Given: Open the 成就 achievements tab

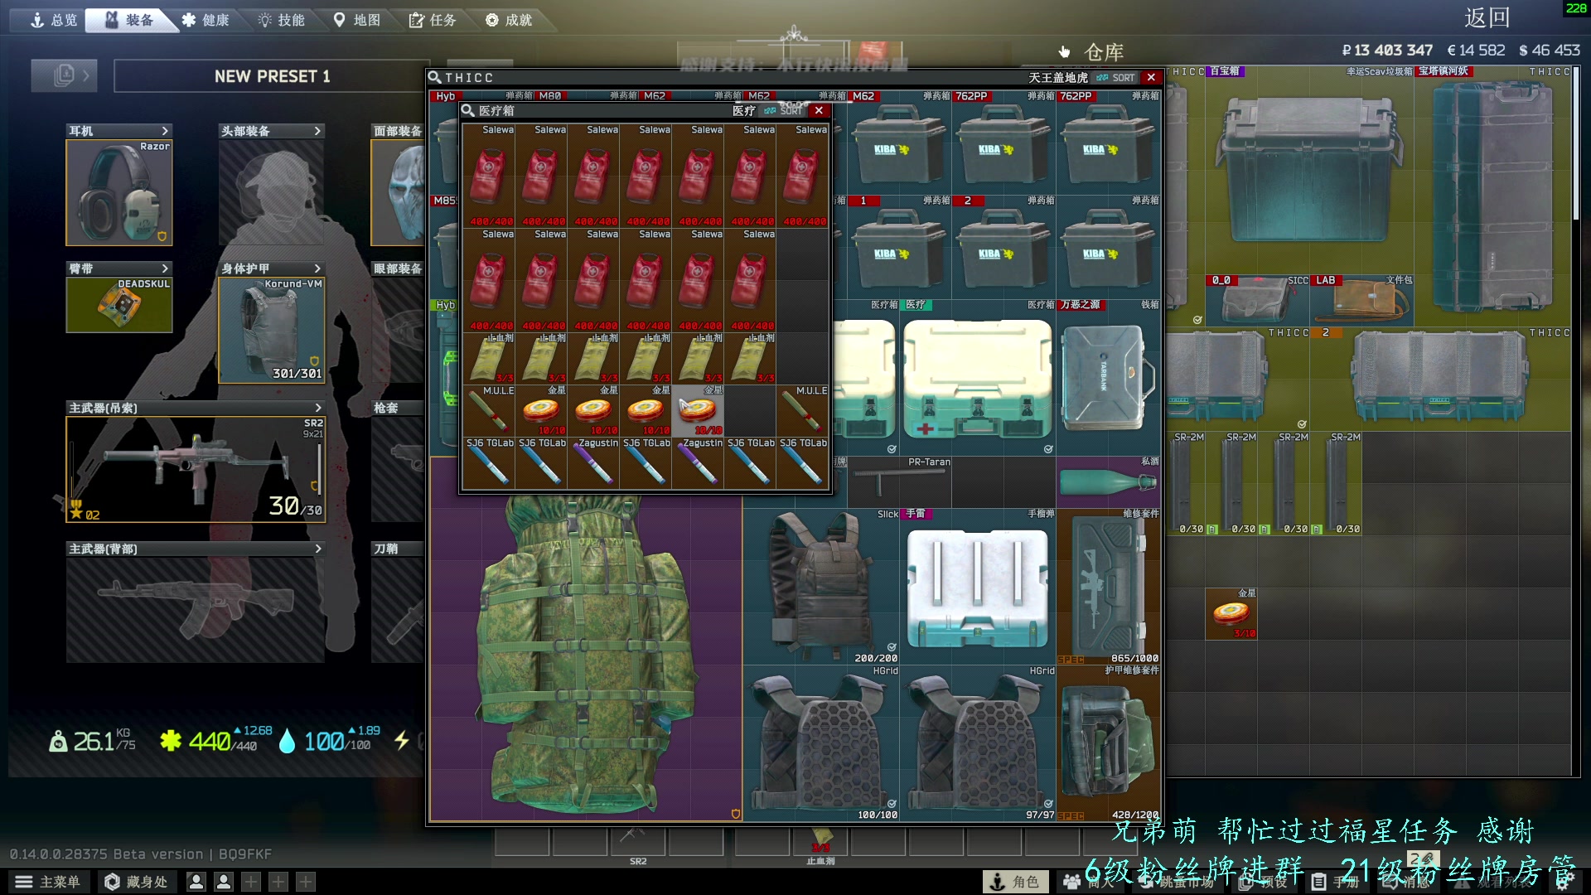Looking at the screenshot, I should click(509, 20).
